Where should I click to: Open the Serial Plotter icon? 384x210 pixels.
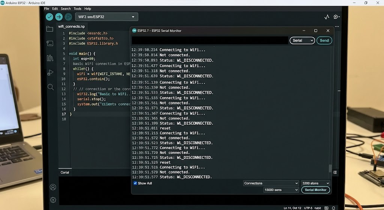point(327,17)
